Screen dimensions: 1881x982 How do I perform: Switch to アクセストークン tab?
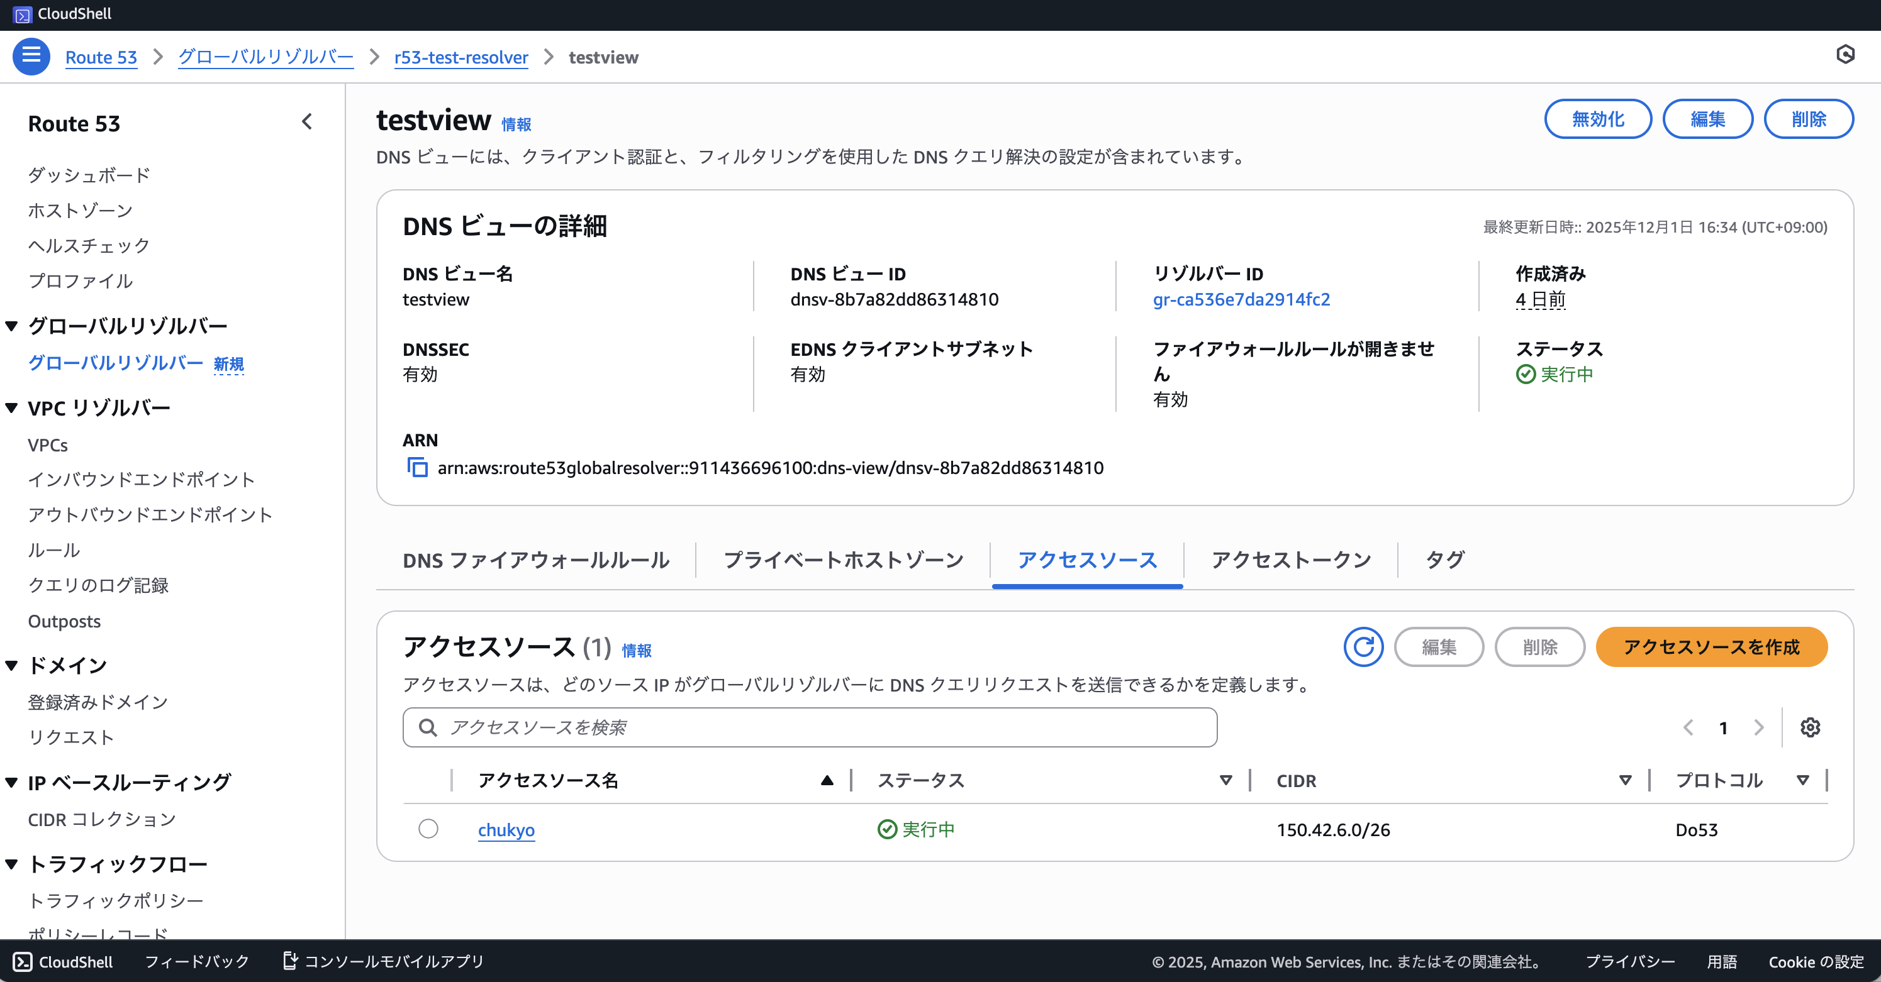[x=1291, y=560]
